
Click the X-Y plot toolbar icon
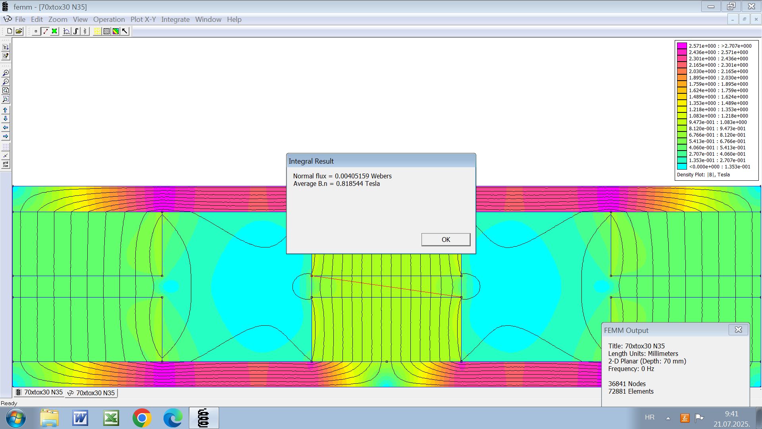[x=66, y=31]
